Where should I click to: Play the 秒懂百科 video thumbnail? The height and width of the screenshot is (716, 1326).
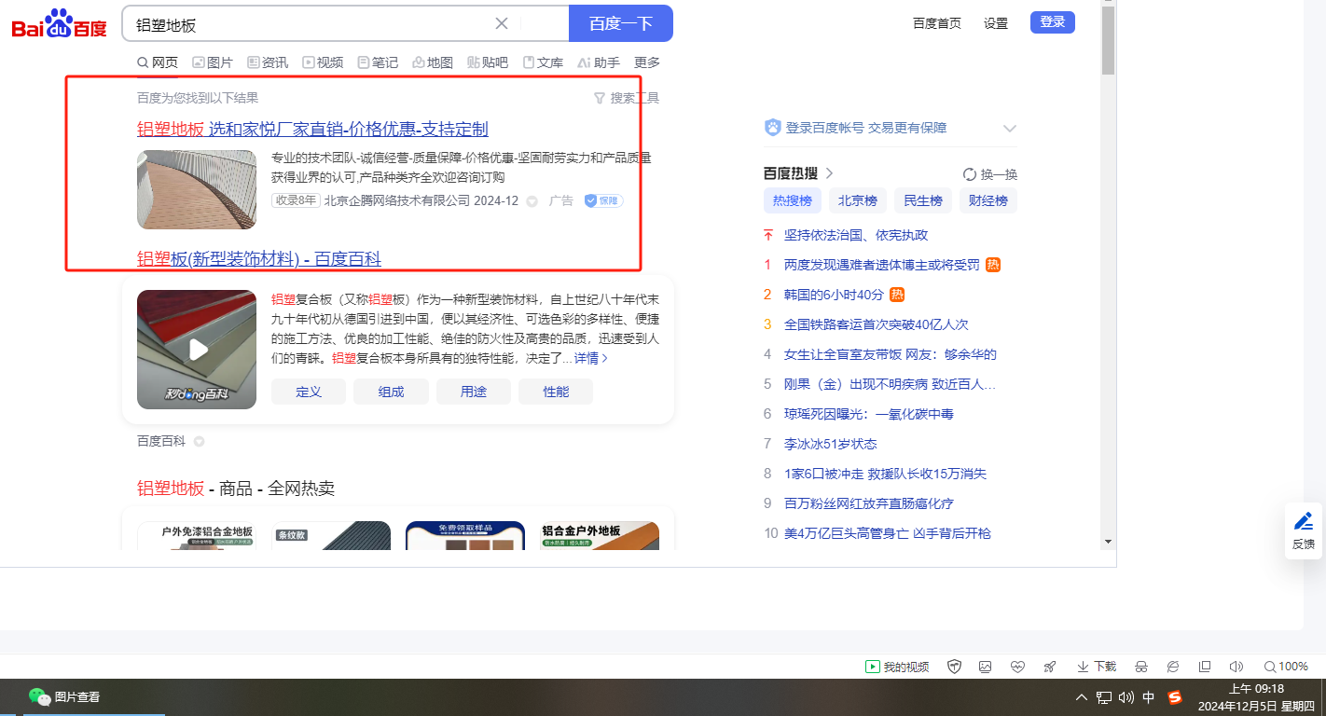197,350
